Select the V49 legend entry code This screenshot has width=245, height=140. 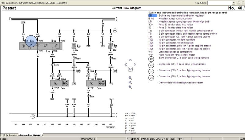pos(150,55)
